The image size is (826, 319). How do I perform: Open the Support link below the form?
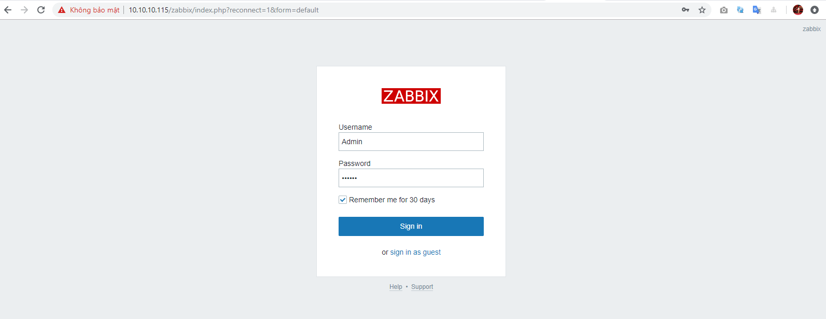[422, 287]
